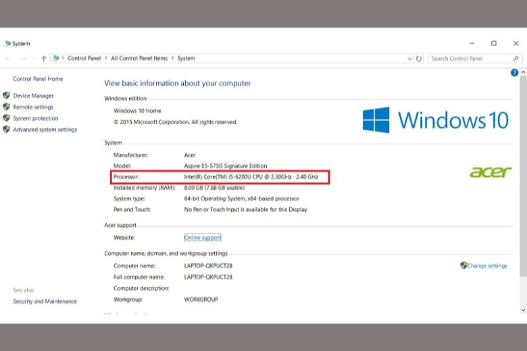Screen dimensions: 527x351
Task: Click scrollbar up arrow
Action: 524,72
